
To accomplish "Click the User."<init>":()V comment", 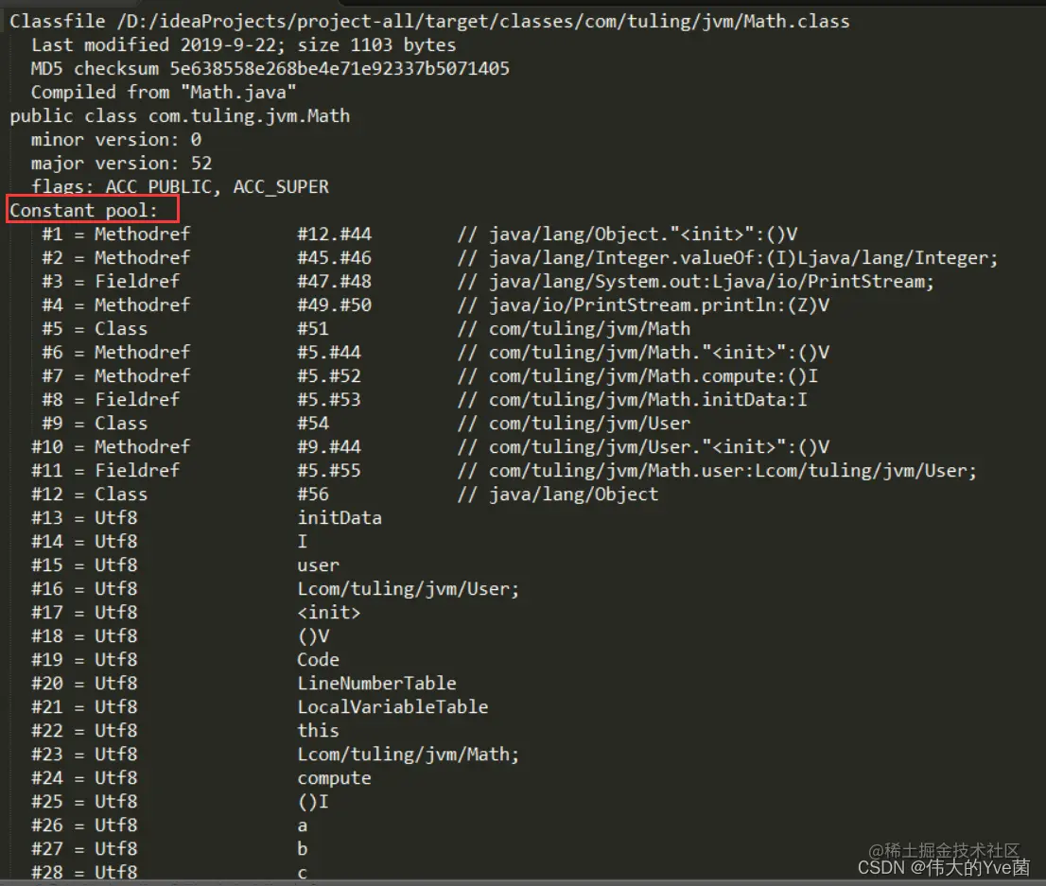I will [644, 447].
